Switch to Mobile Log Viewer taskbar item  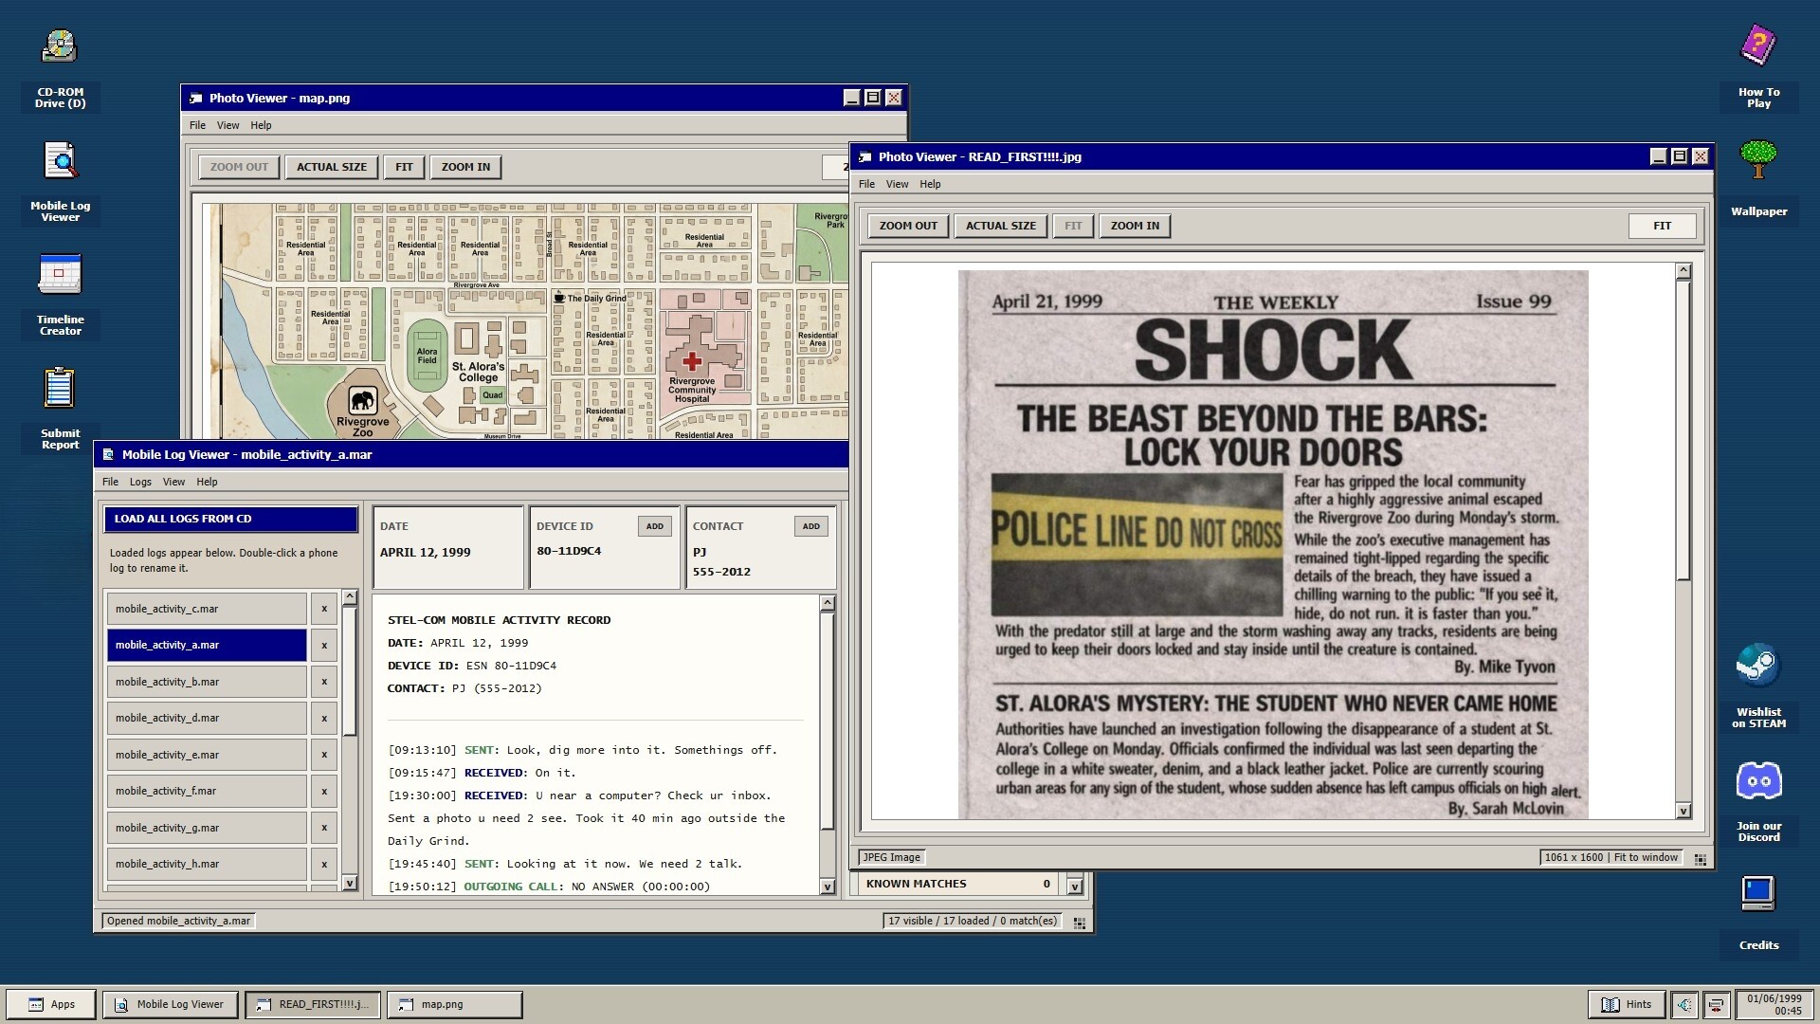point(171,1004)
